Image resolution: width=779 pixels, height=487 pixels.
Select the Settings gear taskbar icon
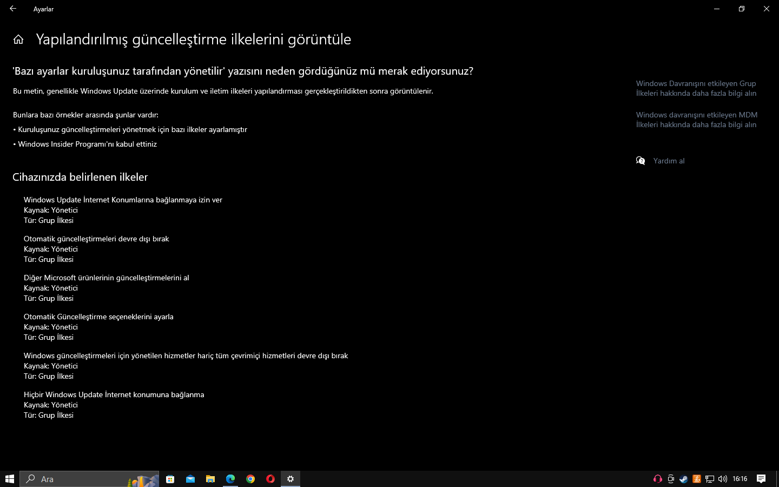[x=291, y=479]
